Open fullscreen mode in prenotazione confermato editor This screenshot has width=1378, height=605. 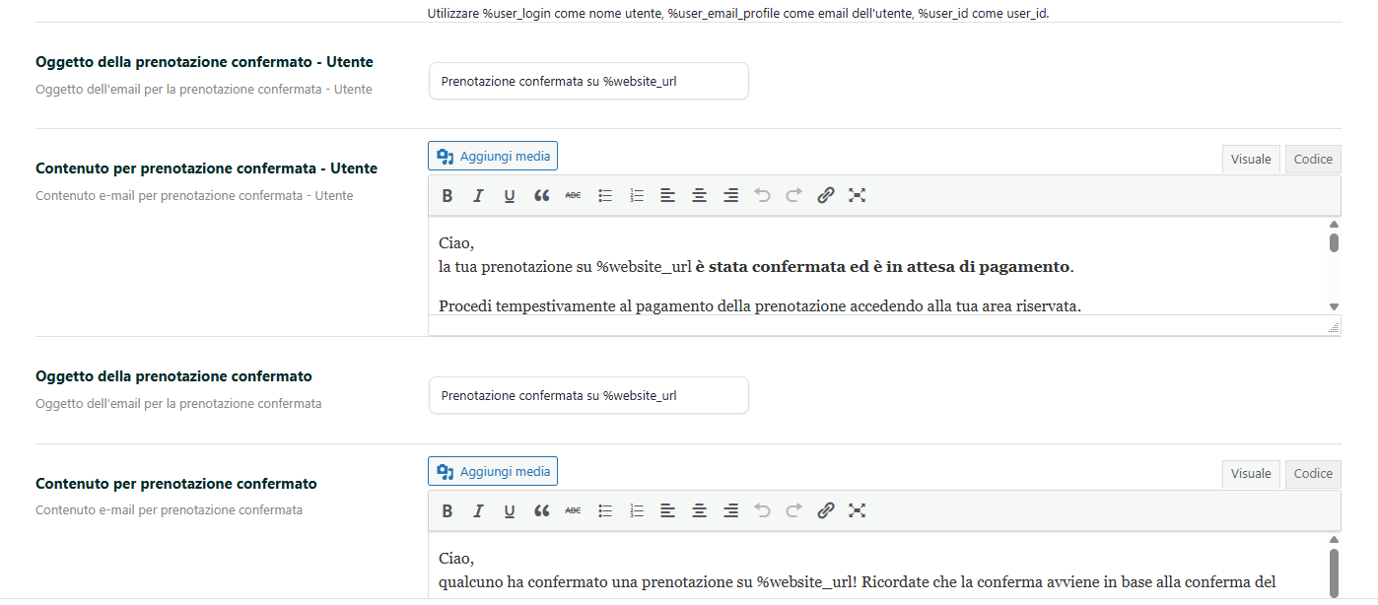[858, 510]
